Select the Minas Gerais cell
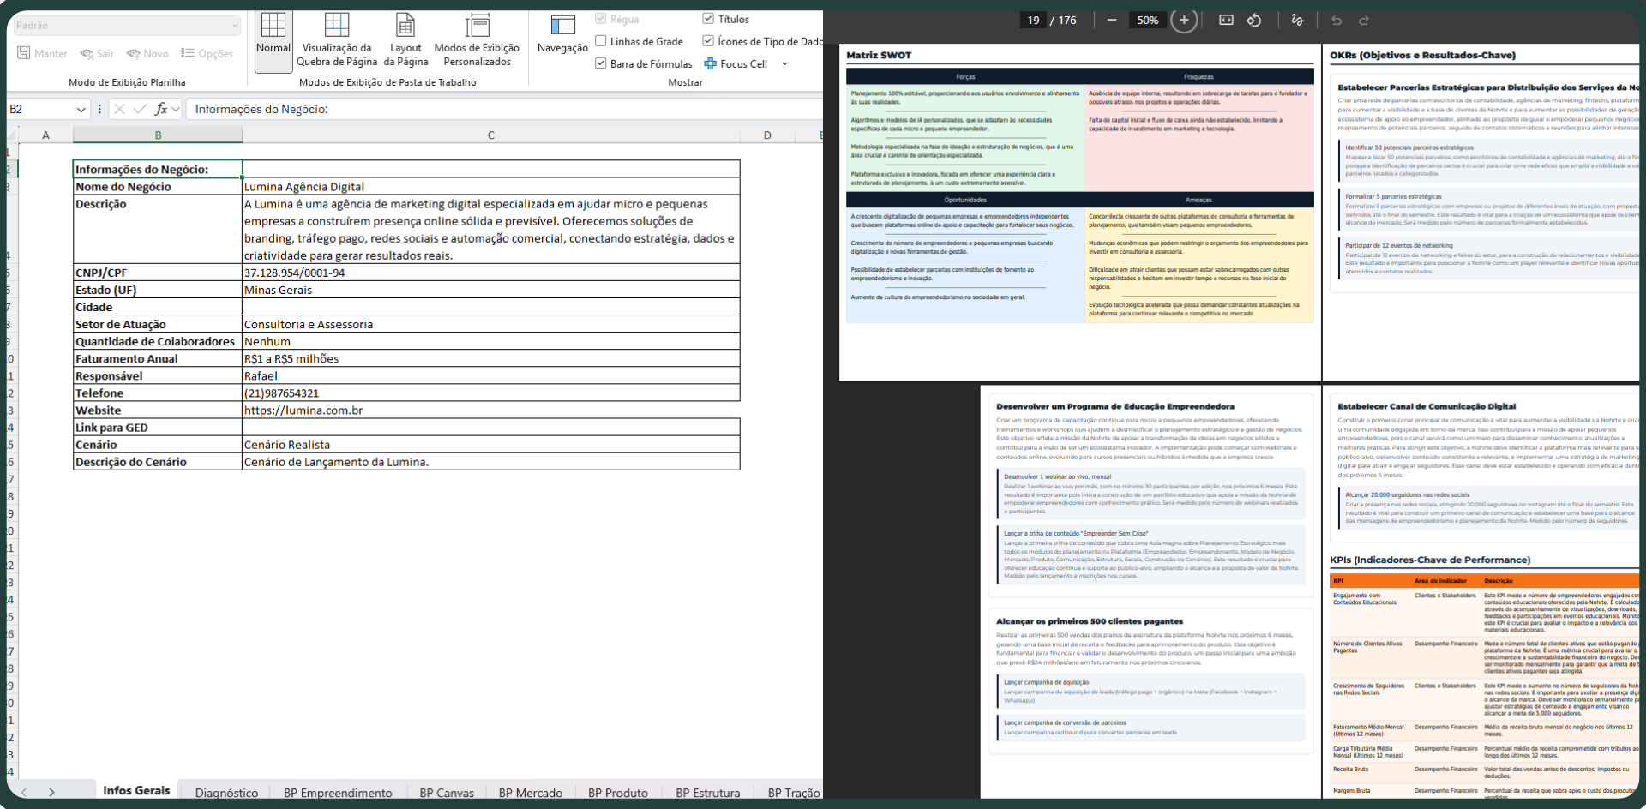Image resolution: width=1646 pixels, height=809 pixels. click(x=491, y=290)
